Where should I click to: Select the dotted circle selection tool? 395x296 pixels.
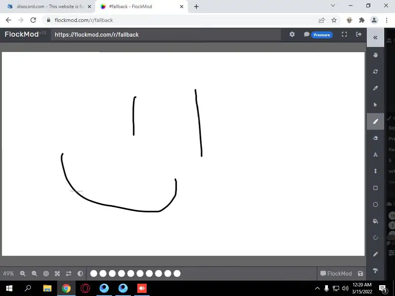click(x=375, y=237)
